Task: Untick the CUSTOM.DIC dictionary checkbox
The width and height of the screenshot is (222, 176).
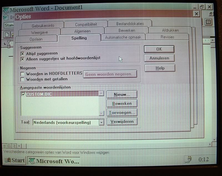Action: click(x=23, y=94)
